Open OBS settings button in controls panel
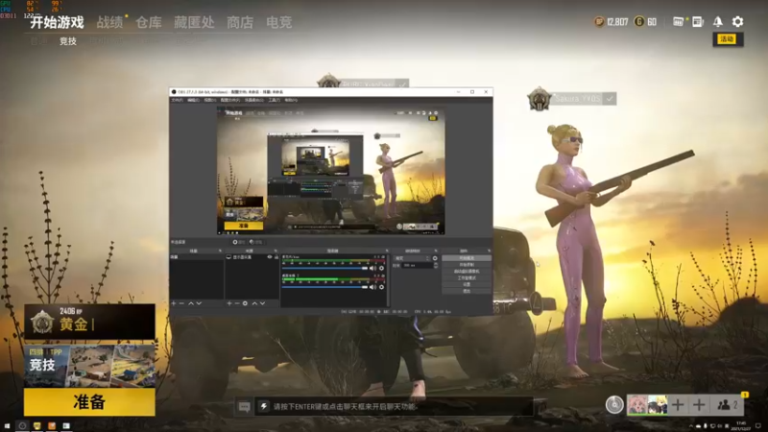Image resolution: width=768 pixels, height=432 pixels. point(467,284)
